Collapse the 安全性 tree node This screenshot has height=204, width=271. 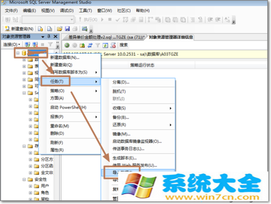pyautogui.click(x=24, y=180)
